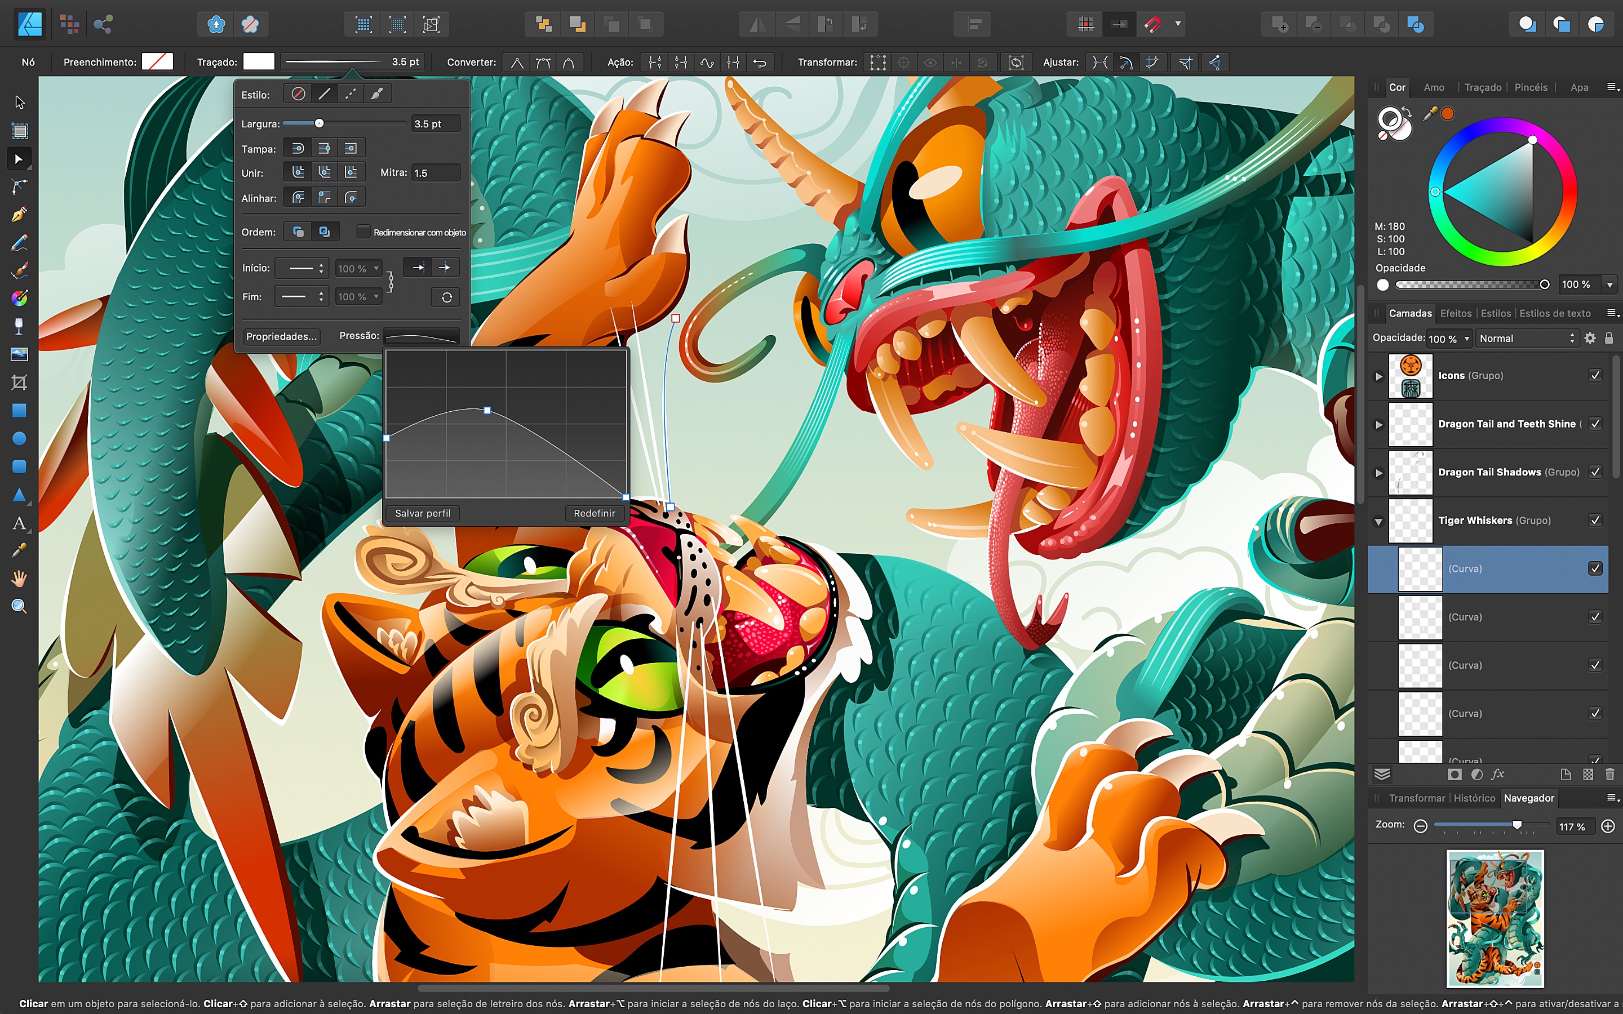This screenshot has height=1014, width=1623.
Task: Open Fim arrowhead style dropdown
Action: tap(301, 296)
